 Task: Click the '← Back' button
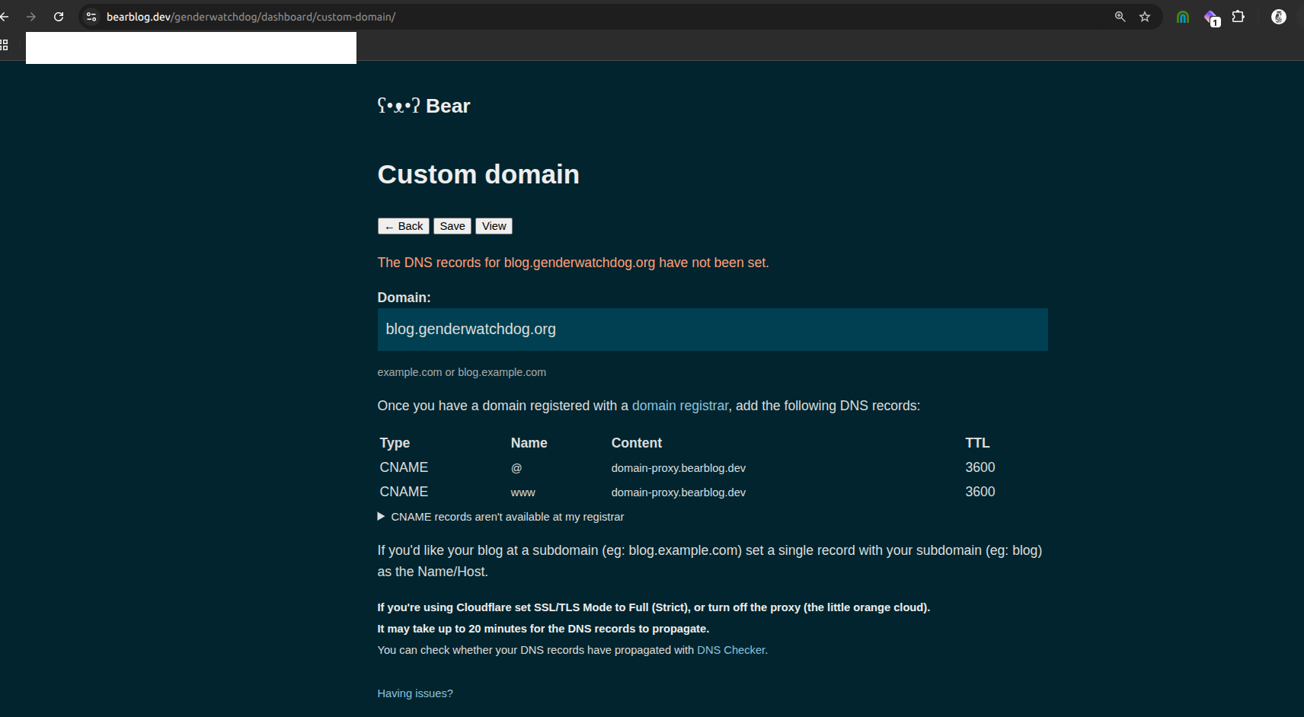click(403, 225)
